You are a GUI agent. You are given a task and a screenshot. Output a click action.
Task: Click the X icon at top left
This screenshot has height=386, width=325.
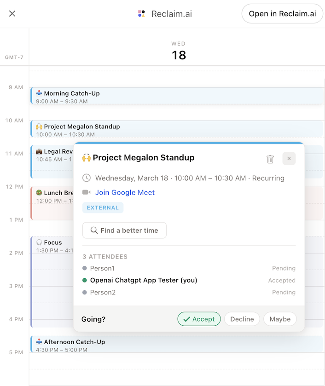(12, 14)
